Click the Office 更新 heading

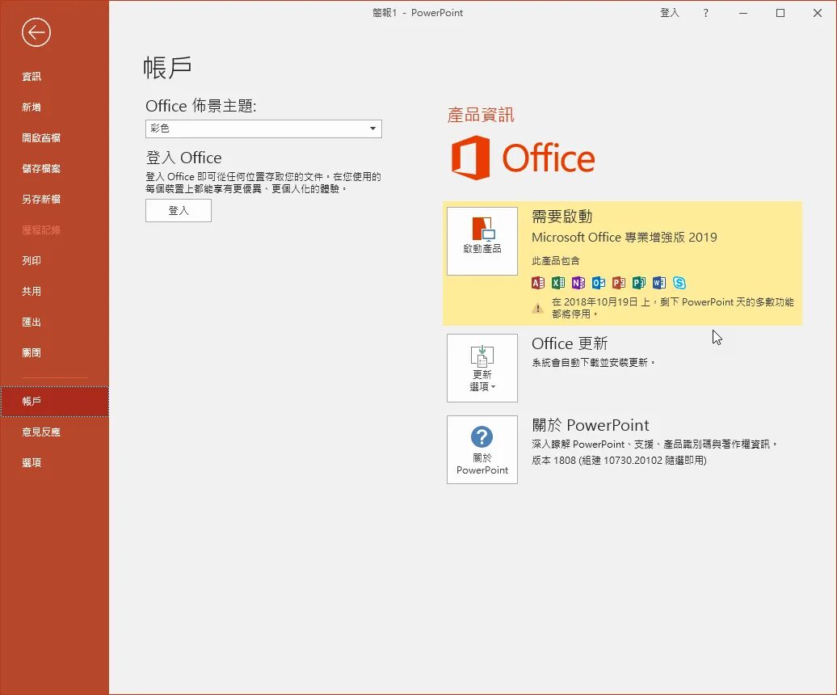570,343
